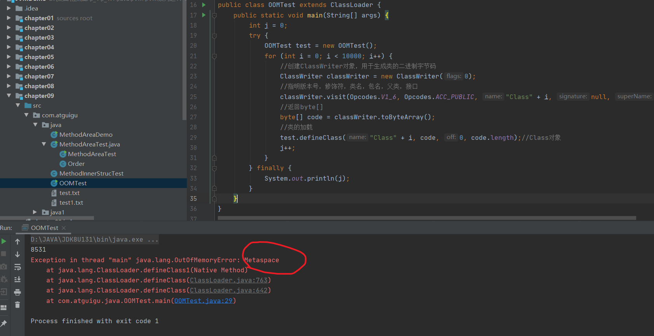Select chapter06 folder

pyautogui.click(x=39, y=66)
